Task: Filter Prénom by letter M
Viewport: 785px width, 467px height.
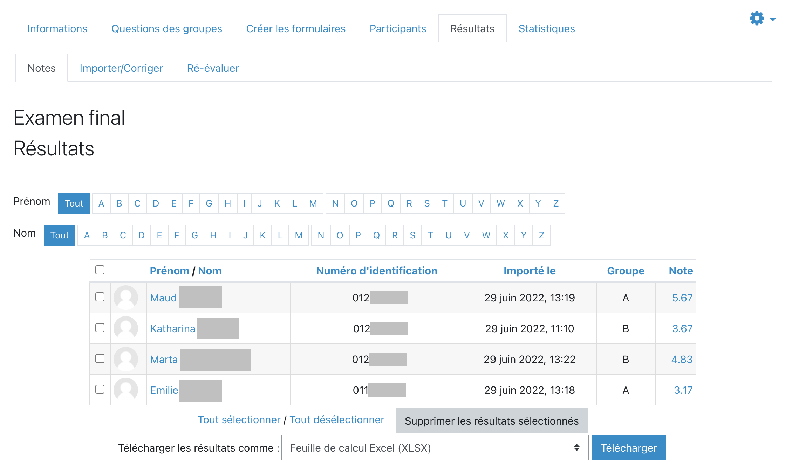Action: point(313,203)
